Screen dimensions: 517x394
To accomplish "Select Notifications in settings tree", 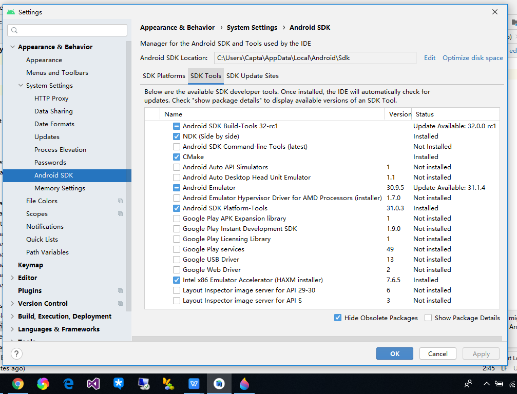I will (45, 227).
